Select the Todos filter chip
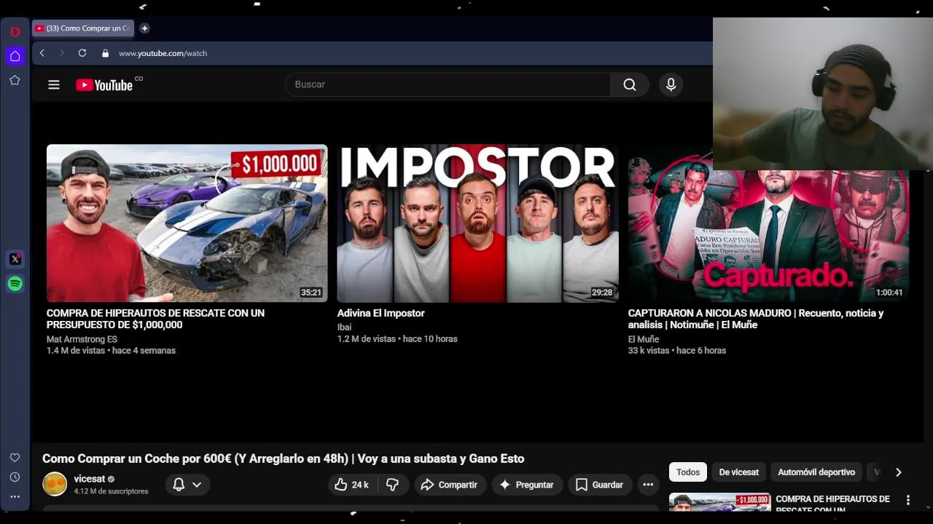 tap(688, 472)
